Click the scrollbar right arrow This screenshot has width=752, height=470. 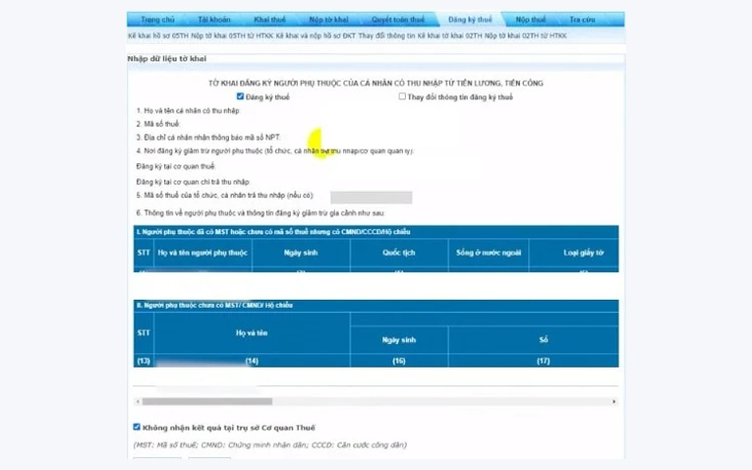point(613,401)
